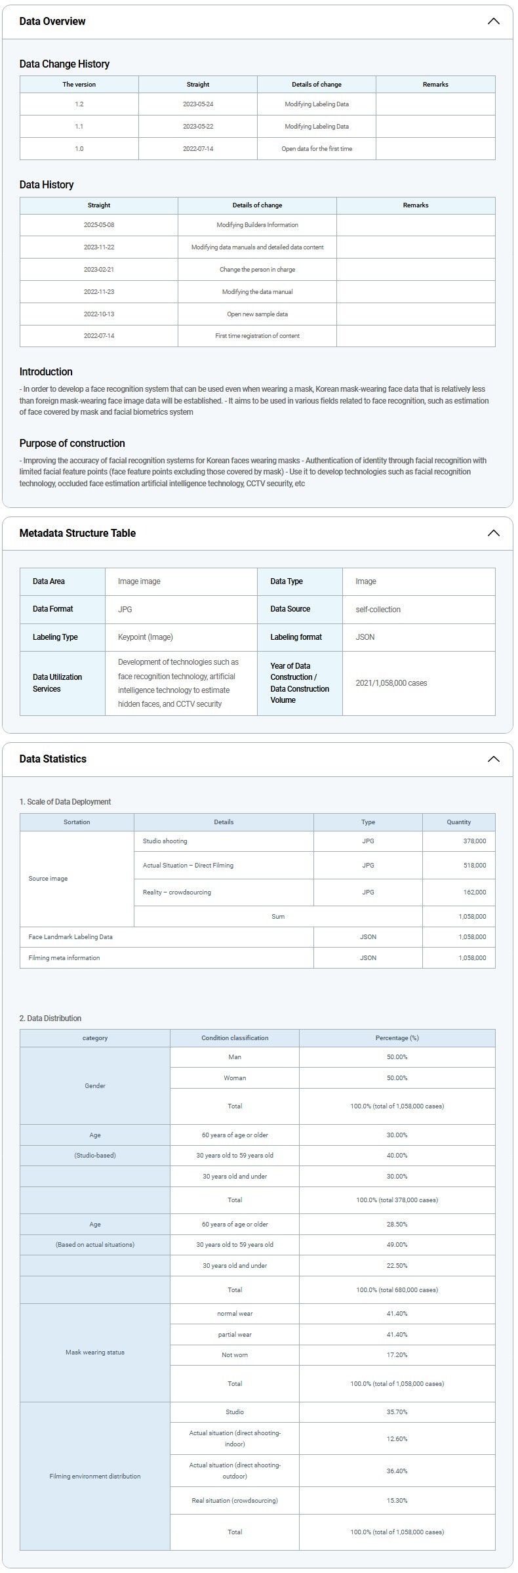The width and height of the screenshot is (518, 1573).
Task: Click 'Open data for the first time' cell
Action: point(317,148)
